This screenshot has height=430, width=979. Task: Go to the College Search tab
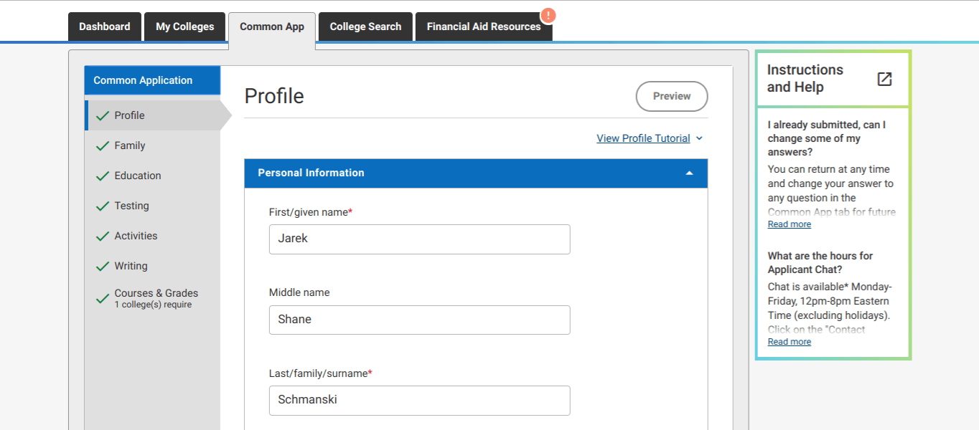(365, 27)
